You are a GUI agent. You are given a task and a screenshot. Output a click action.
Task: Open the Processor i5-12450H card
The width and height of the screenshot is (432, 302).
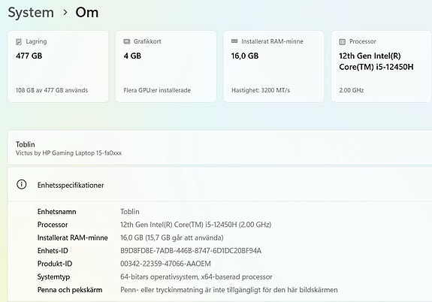pos(382,66)
